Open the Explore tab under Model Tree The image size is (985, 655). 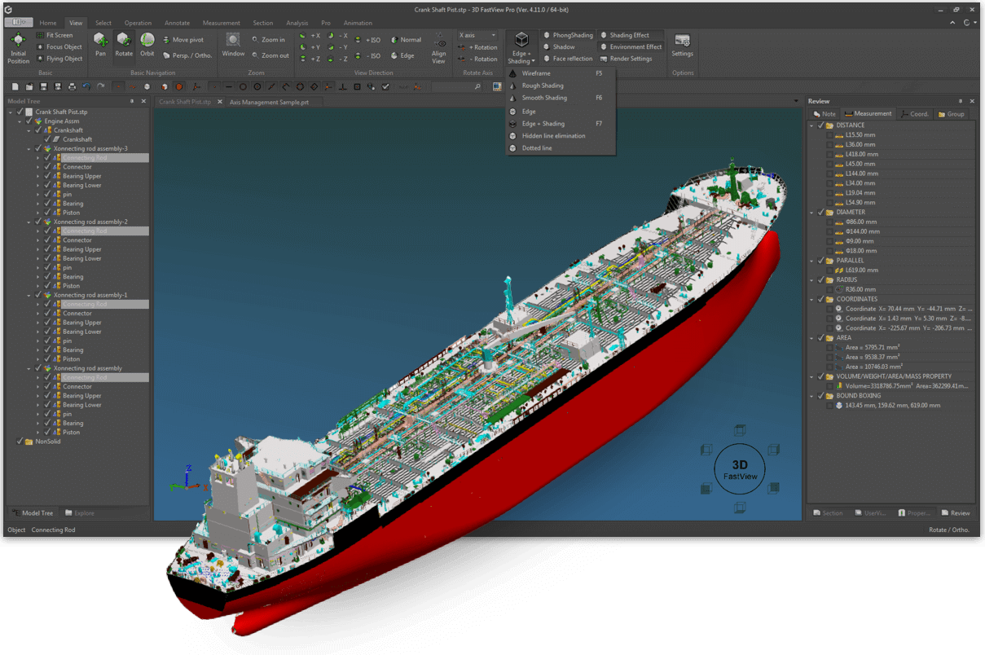pos(80,513)
